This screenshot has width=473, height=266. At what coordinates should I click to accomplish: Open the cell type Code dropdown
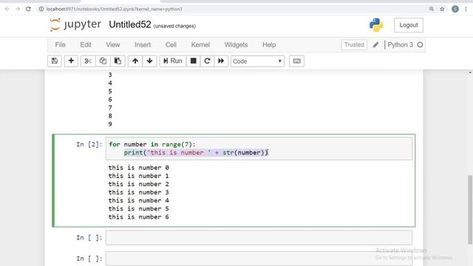tap(257, 61)
